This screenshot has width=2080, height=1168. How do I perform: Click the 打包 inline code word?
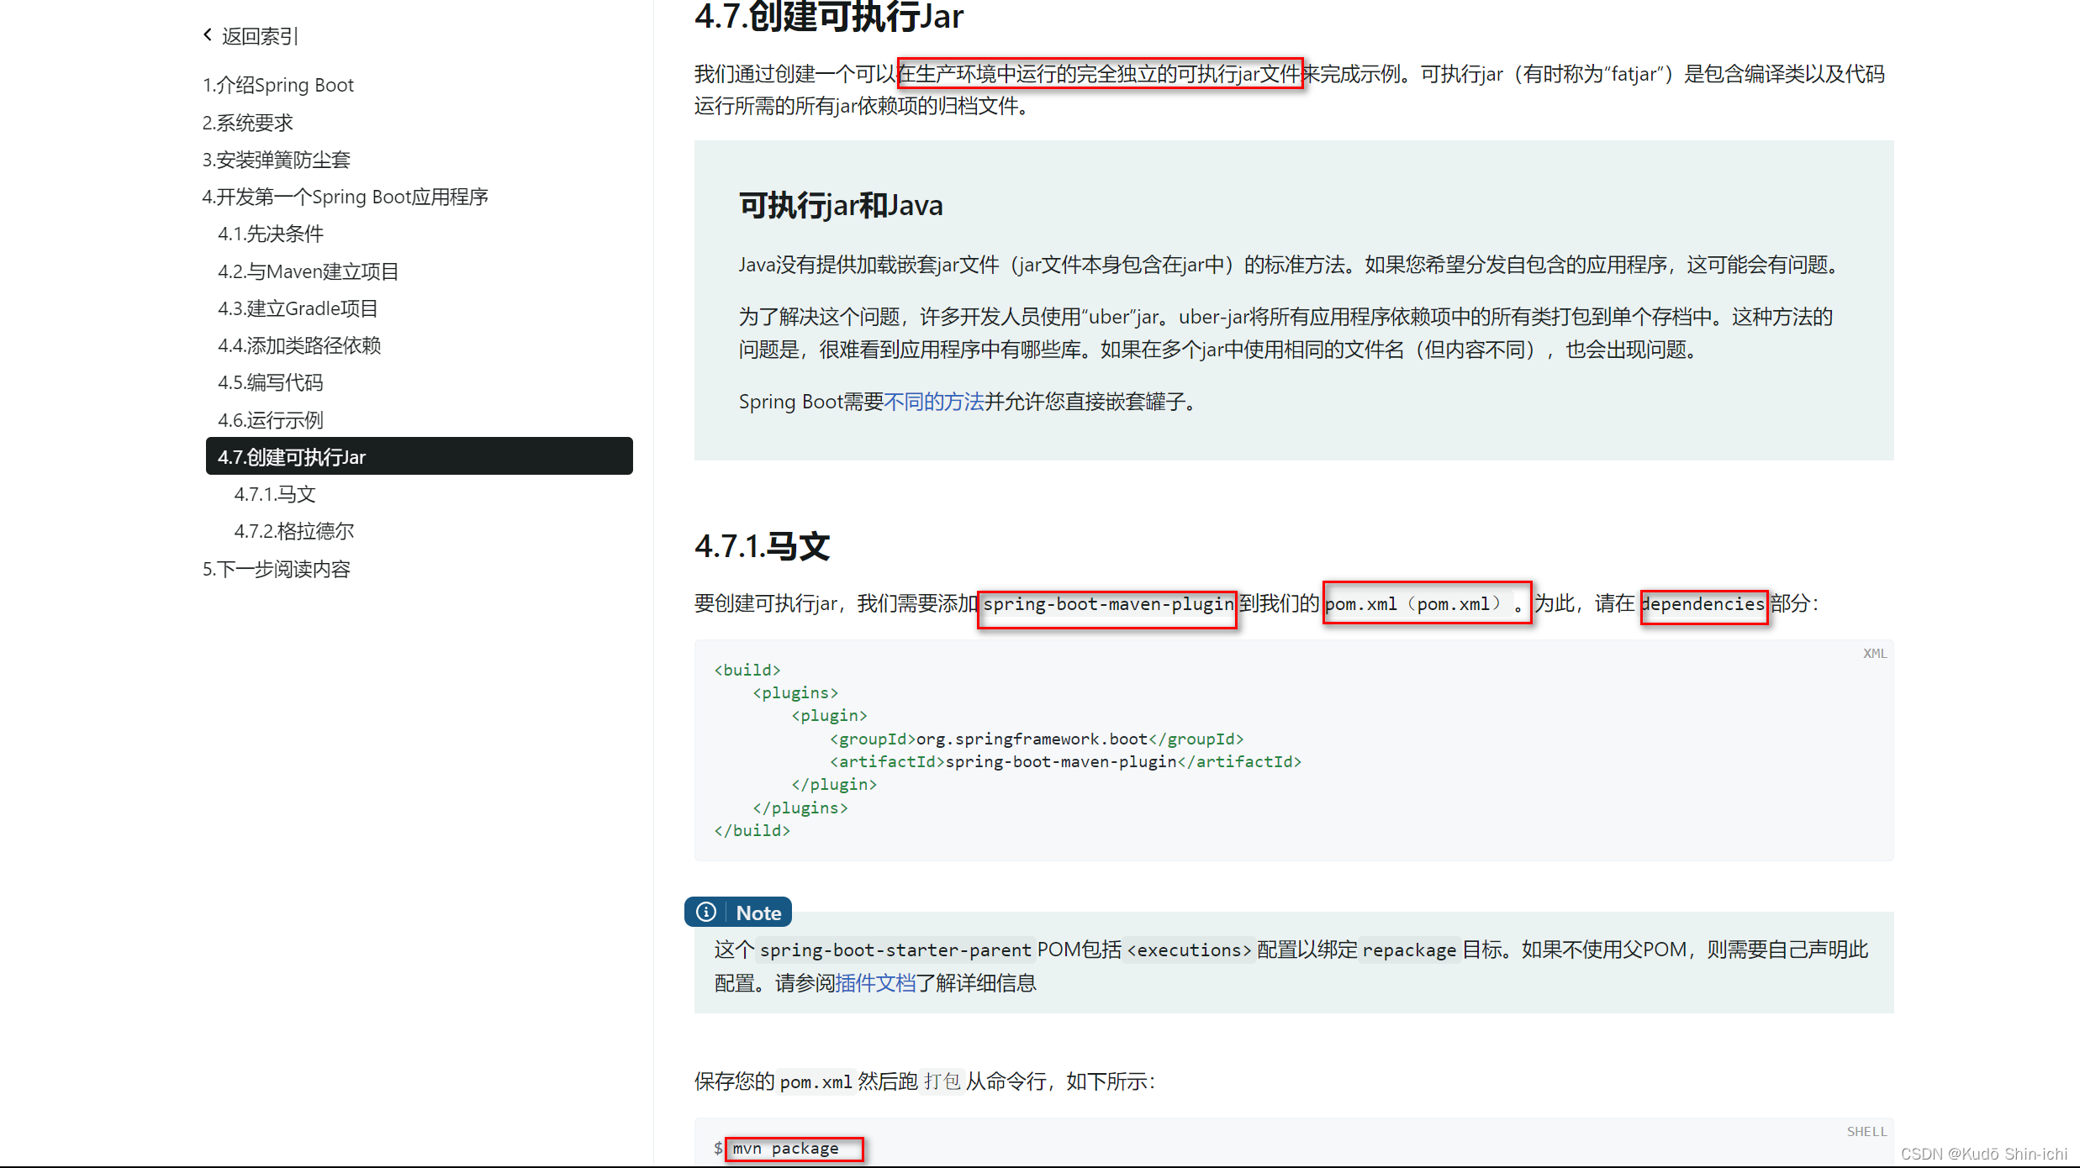942,1081
